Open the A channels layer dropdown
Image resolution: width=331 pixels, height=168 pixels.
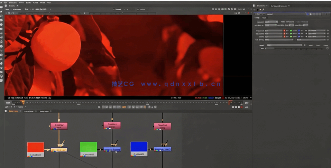274,31
